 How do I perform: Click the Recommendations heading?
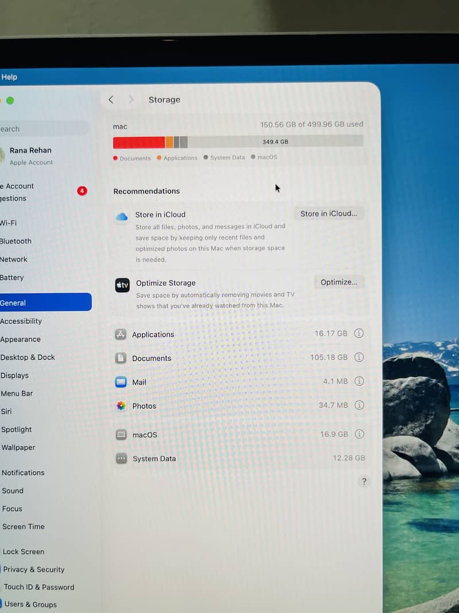coord(146,191)
